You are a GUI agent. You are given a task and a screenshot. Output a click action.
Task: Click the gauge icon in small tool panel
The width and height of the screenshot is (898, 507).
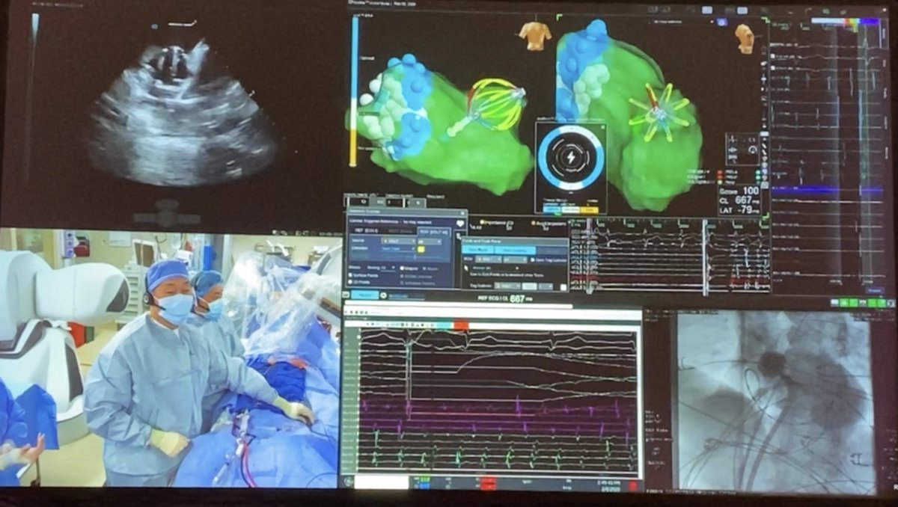click(x=753, y=150)
